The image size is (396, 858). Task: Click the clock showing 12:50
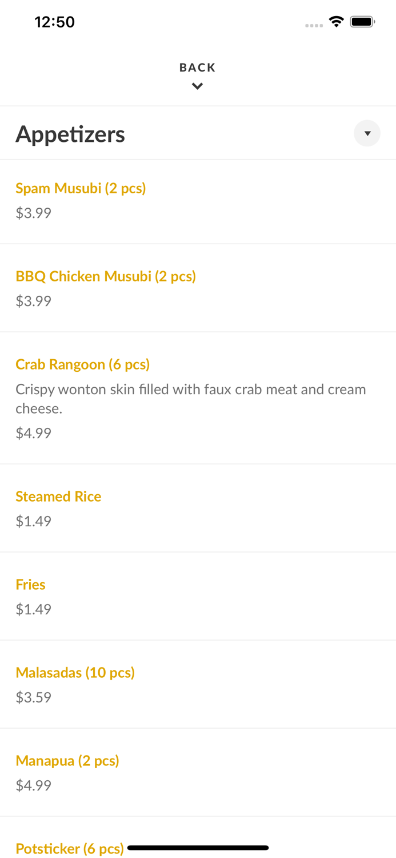point(55,21)
